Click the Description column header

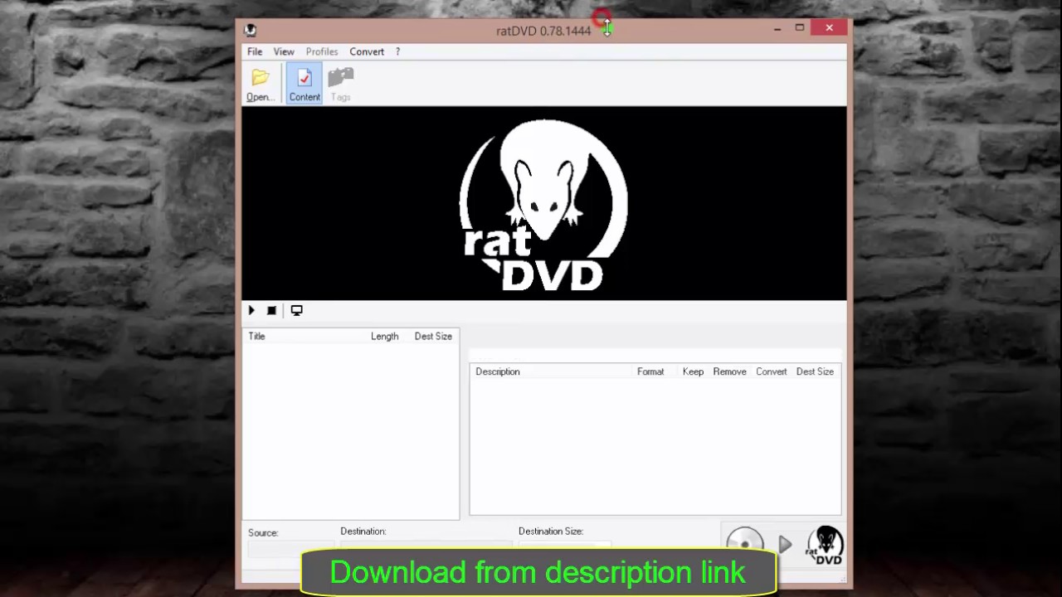coord(498,371)
